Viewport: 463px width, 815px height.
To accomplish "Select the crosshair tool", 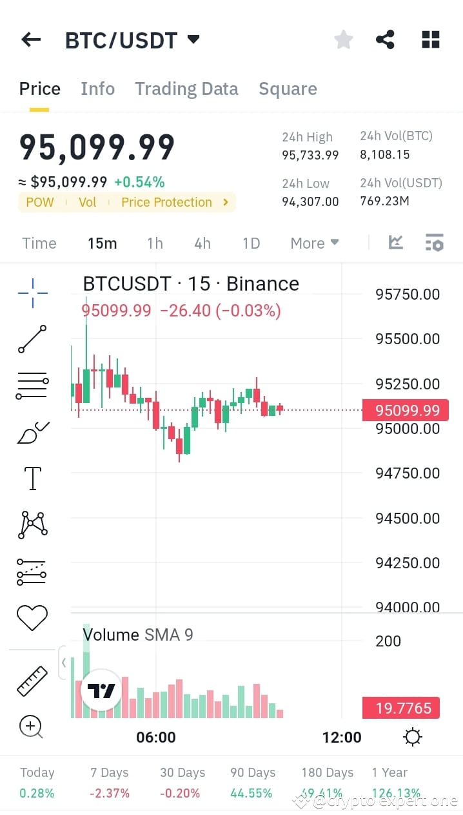I will (32, 293).
